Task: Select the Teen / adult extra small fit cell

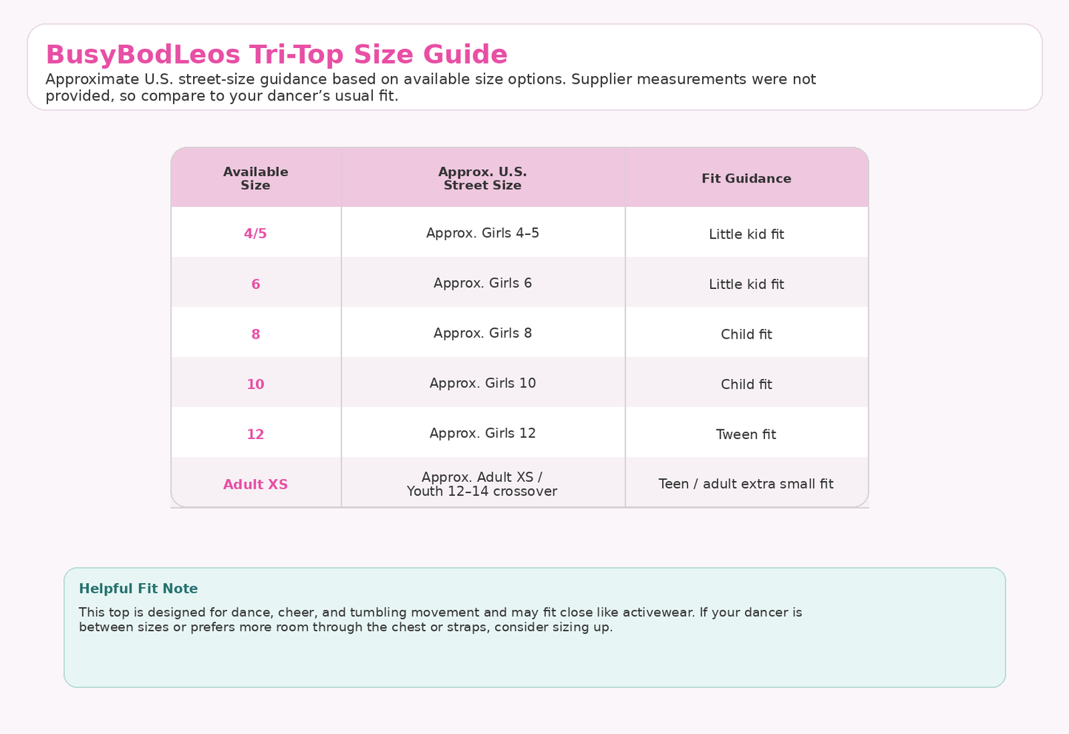Action: 746,483
